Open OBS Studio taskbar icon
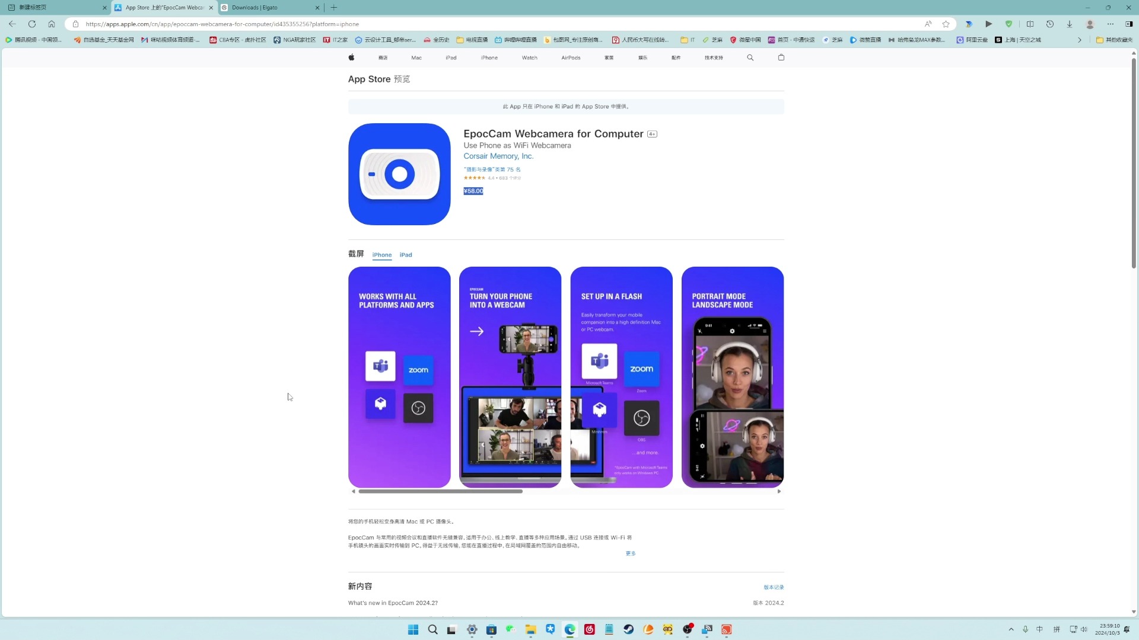The height and width of the screenshot is (640, 1139). coord(688,629)
